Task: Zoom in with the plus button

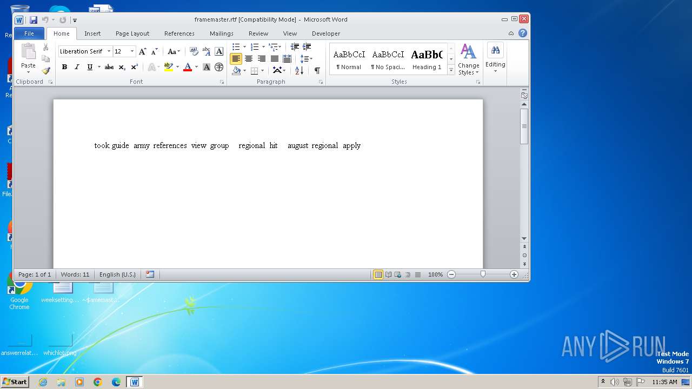Action: (x=514, y=274)
